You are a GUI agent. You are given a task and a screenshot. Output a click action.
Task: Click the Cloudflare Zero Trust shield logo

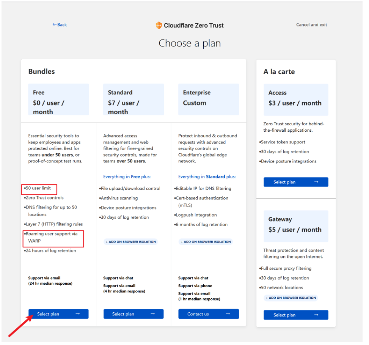click(x=159, y=25)
